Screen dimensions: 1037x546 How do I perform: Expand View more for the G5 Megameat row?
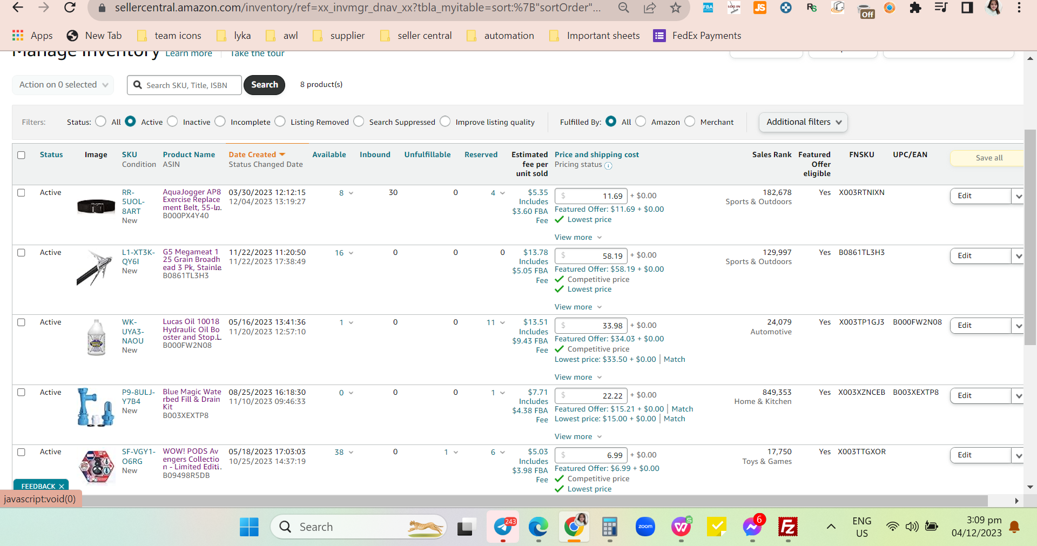[577, 307]
